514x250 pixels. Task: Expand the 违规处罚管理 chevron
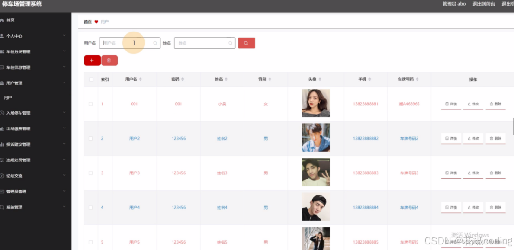pyautogui.click(x=64, y=160)
